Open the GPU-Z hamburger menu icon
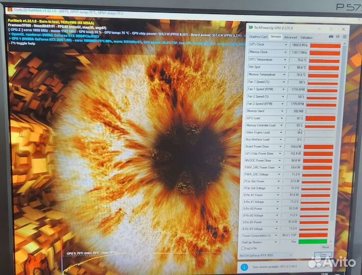The image size is (362, 275). (x=345, y=37)
